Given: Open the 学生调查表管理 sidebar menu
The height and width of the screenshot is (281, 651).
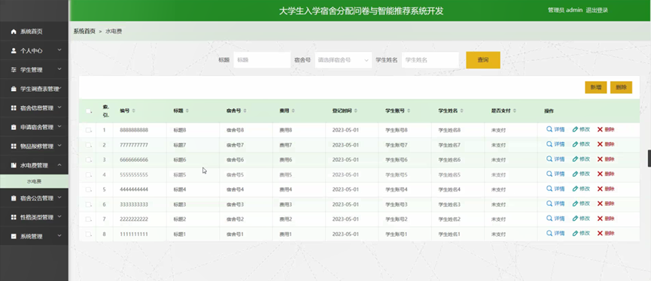Looking at the screenshot, I should click(x=34, y=89).
